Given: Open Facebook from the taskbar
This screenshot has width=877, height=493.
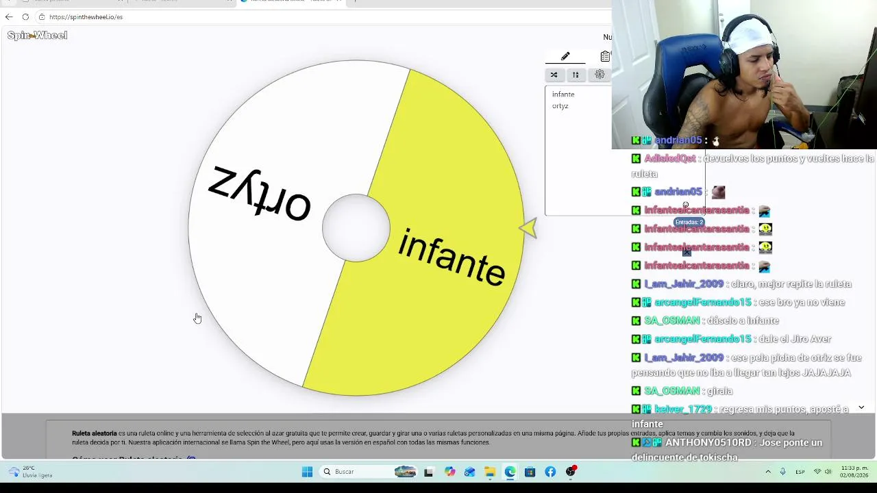Looking at the screenshot, I should [x=551, y=472].
